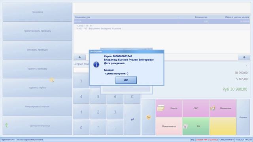Screen dimensions: 253x142
Task: Click Удалить проводку
Action: coord(37,69)
